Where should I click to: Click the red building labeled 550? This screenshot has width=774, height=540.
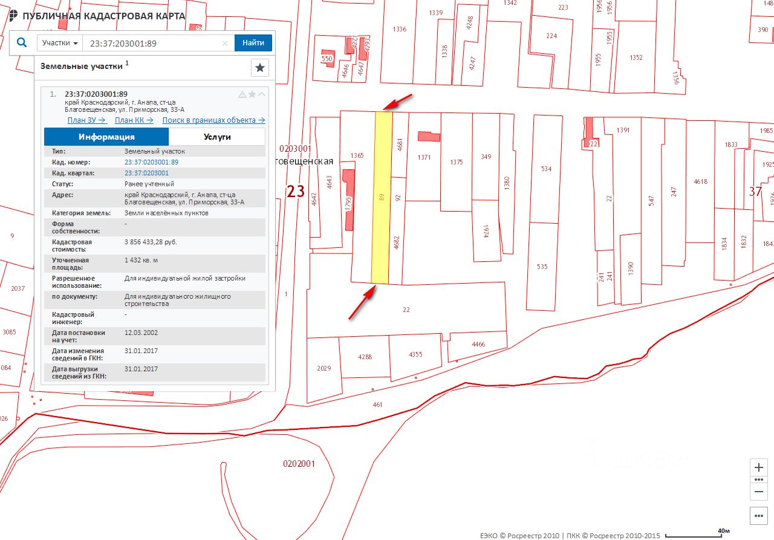click(x=327, y=59)
